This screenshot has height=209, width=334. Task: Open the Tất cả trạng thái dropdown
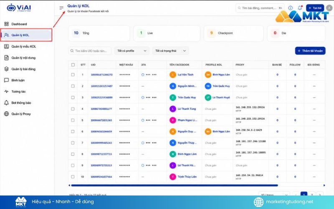(x=170, y=51)
